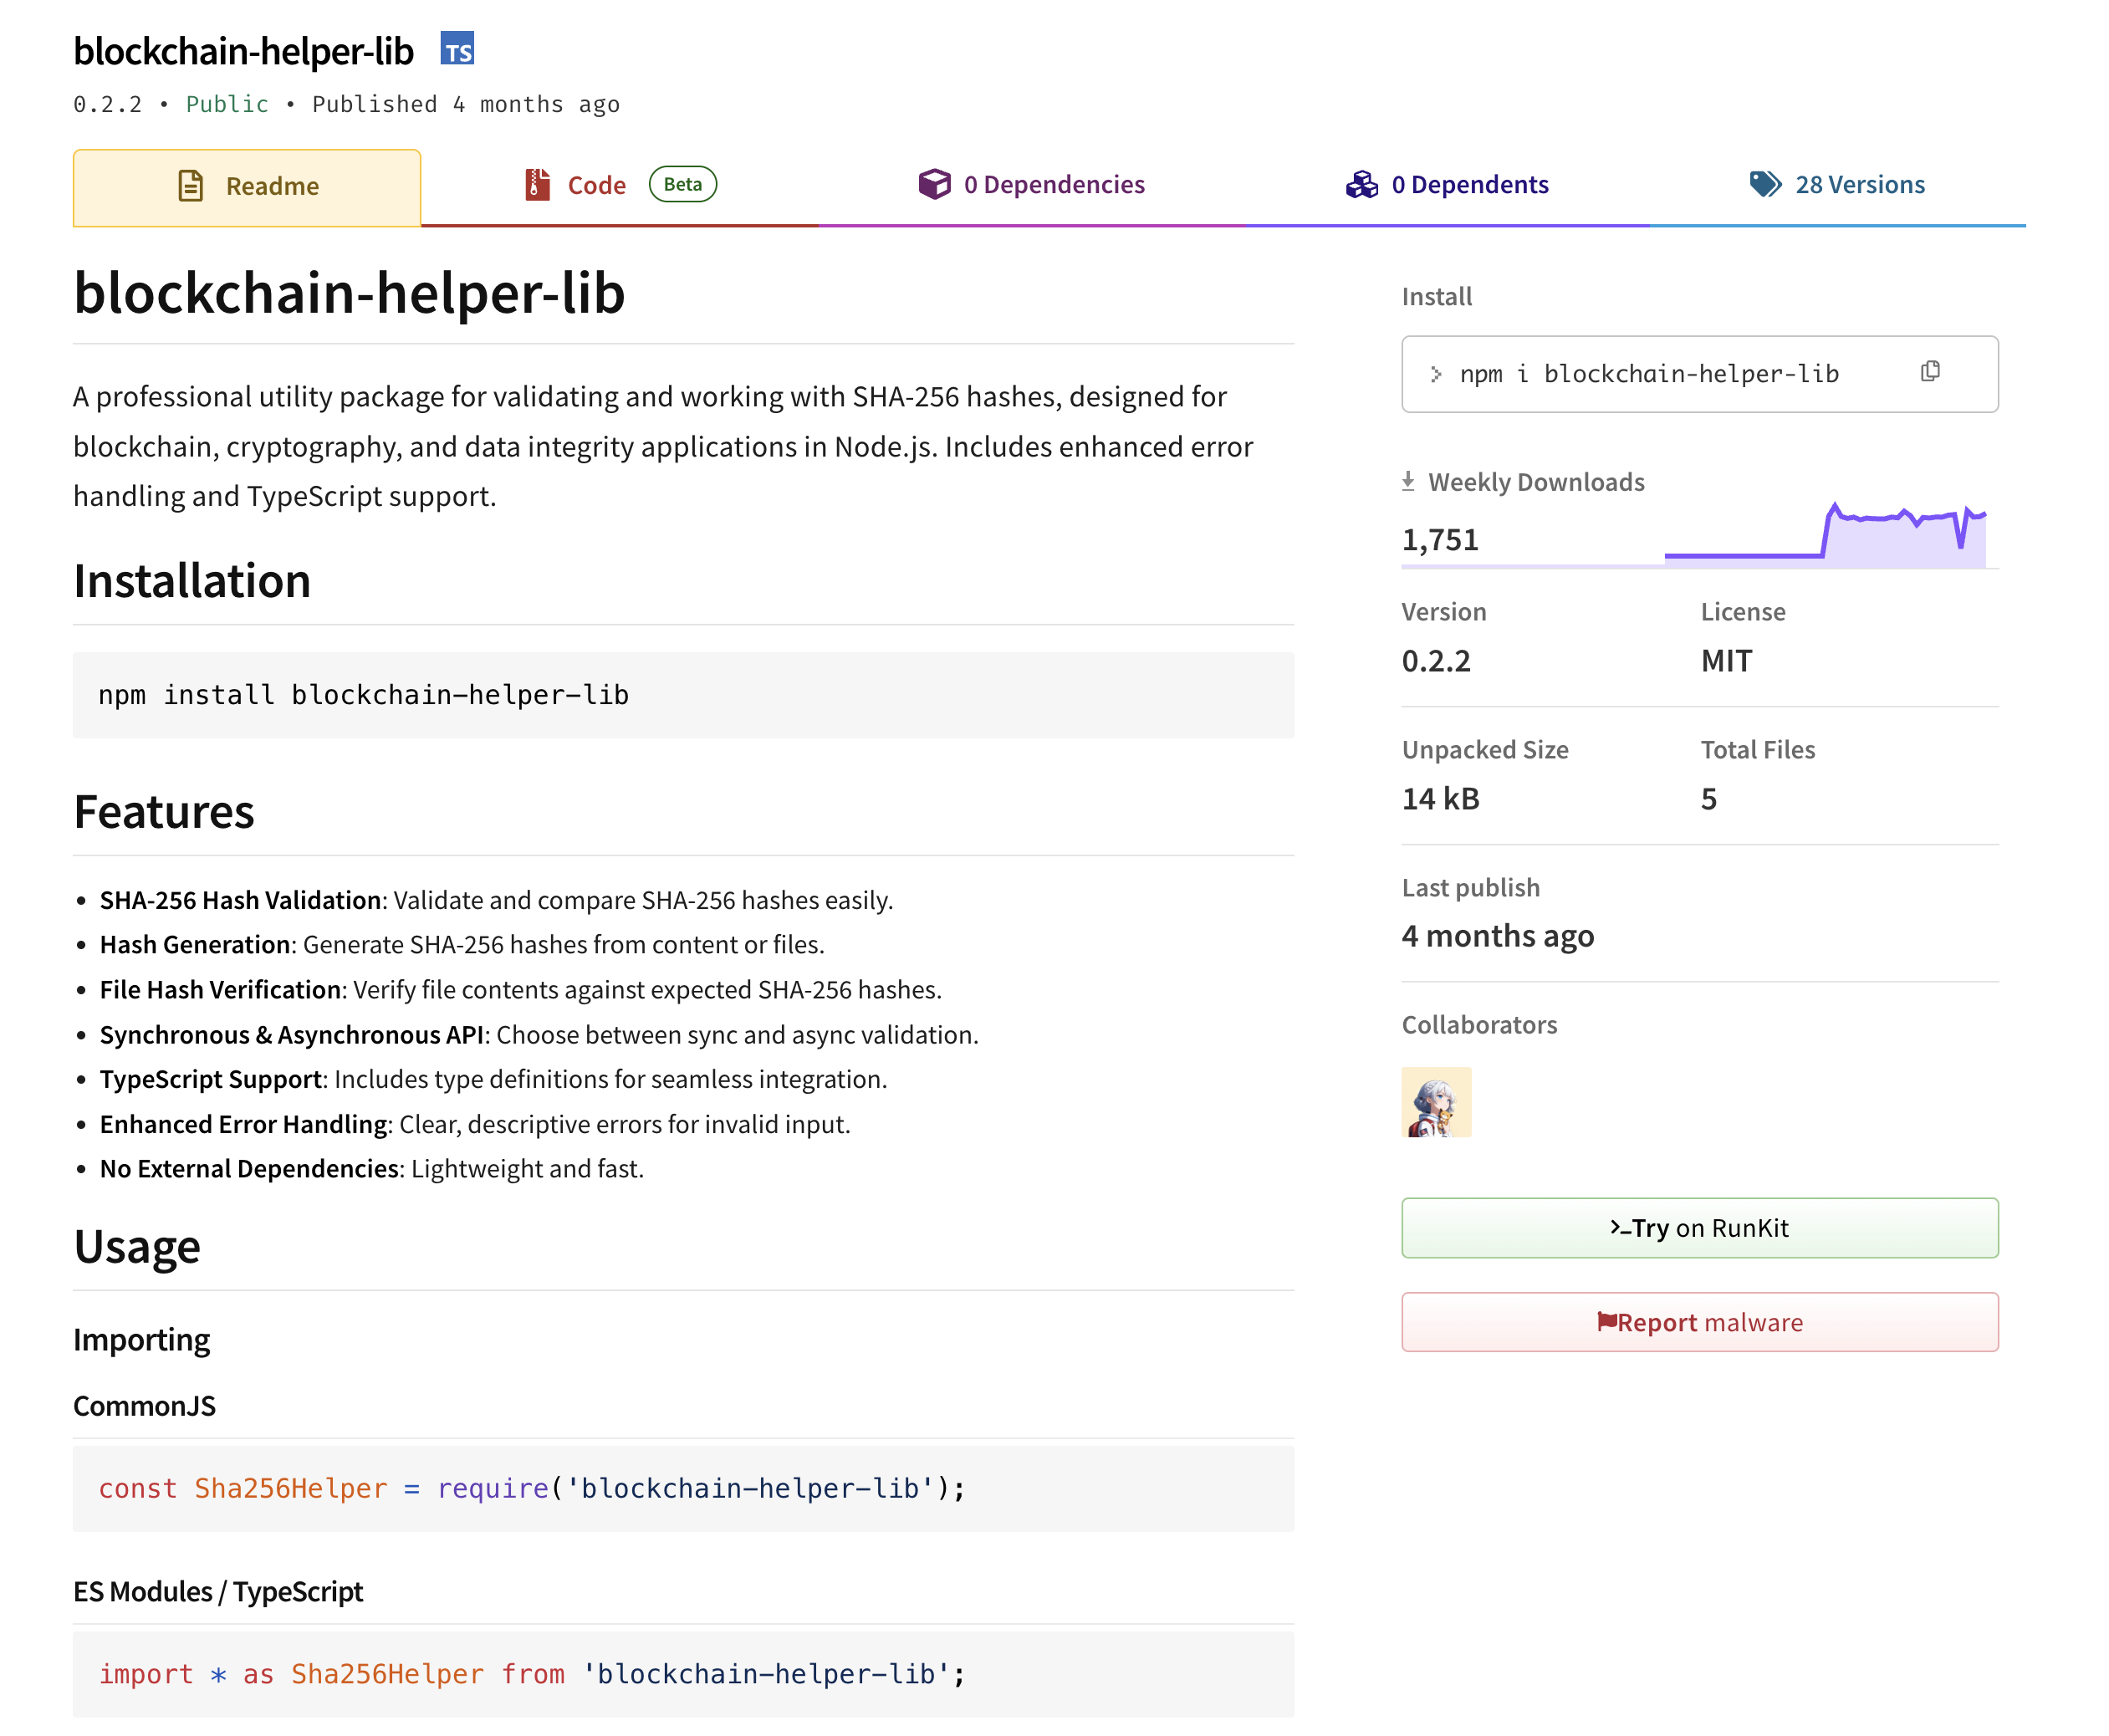This screenshot has height=1736, width=2109.
Task: Click the Readme document icon
Action: [x=190, y=186]
